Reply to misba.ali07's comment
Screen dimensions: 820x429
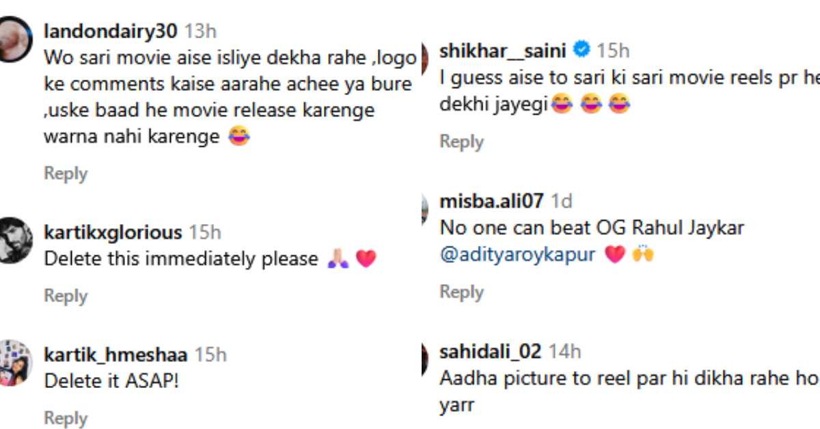coord(461,292)
